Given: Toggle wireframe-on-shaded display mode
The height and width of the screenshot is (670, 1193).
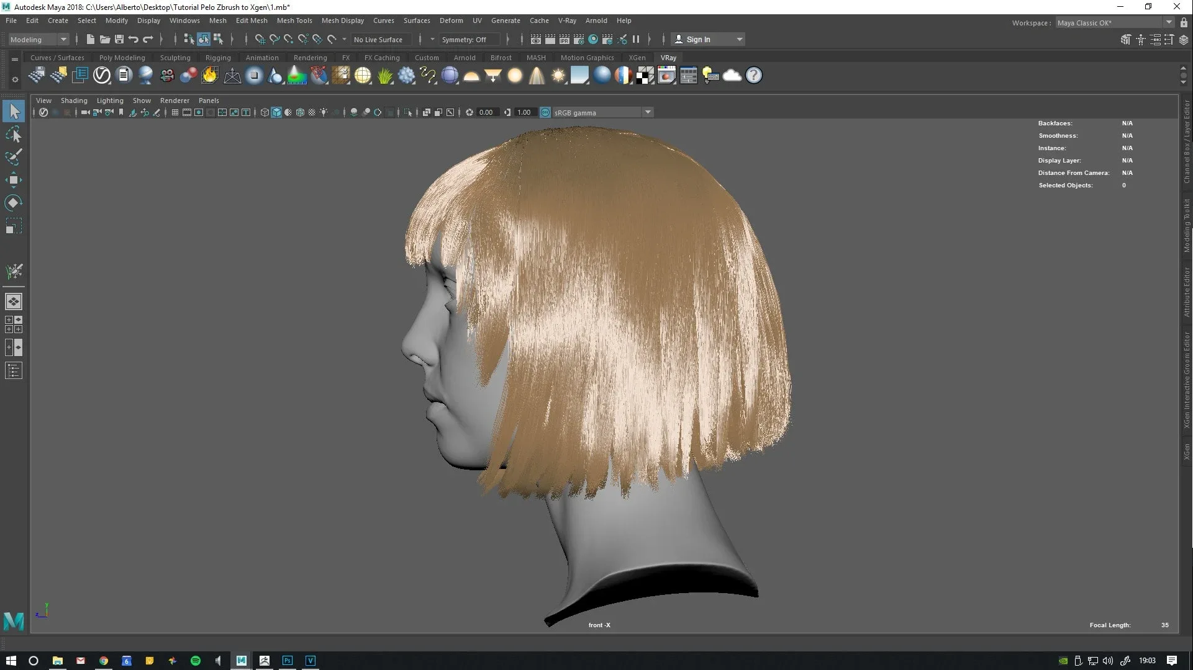Looking at the screenshot, I should tap(301, 112).
